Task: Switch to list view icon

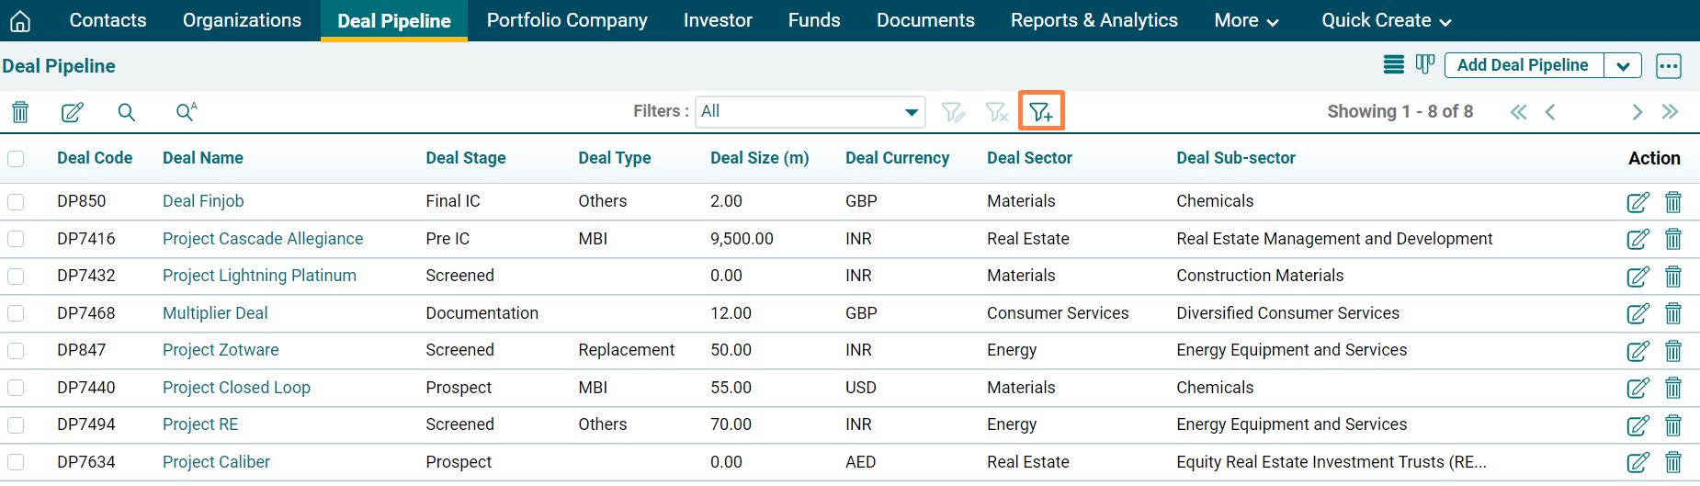Action: 1393,64
